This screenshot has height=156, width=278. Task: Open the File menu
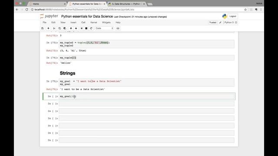pyautogui.click(x=44, y=23)
